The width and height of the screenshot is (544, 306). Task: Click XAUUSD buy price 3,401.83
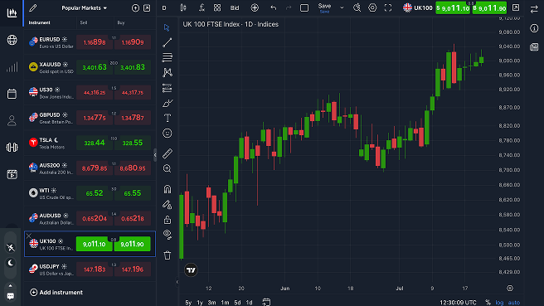click(133, 67)
